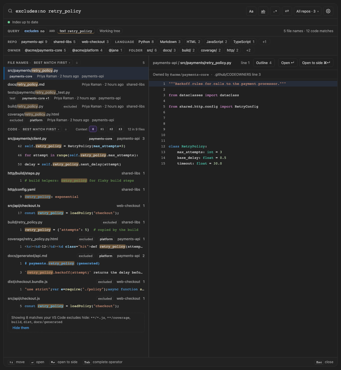The width and height of the screenshot is (341, 370).
Task: Open http/build/steps.py code result header
Action: [x=76, y=173]
